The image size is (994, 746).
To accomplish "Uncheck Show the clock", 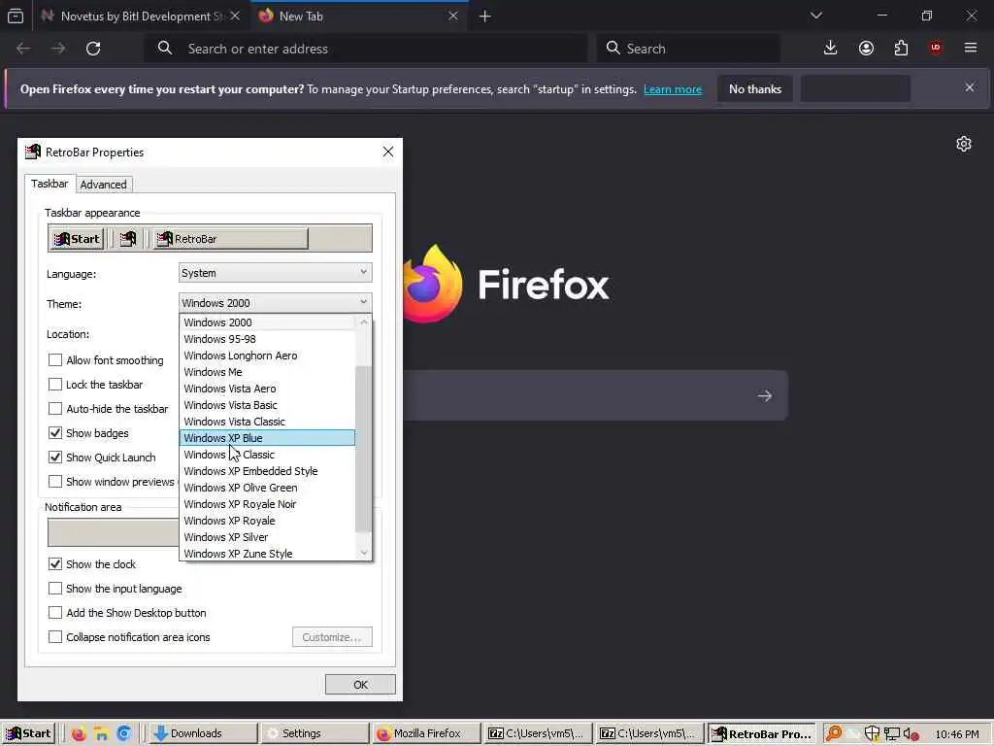I will 55,564.
